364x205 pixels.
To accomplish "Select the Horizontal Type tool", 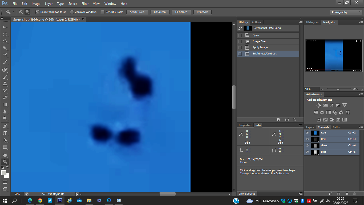I will [5, 133].
